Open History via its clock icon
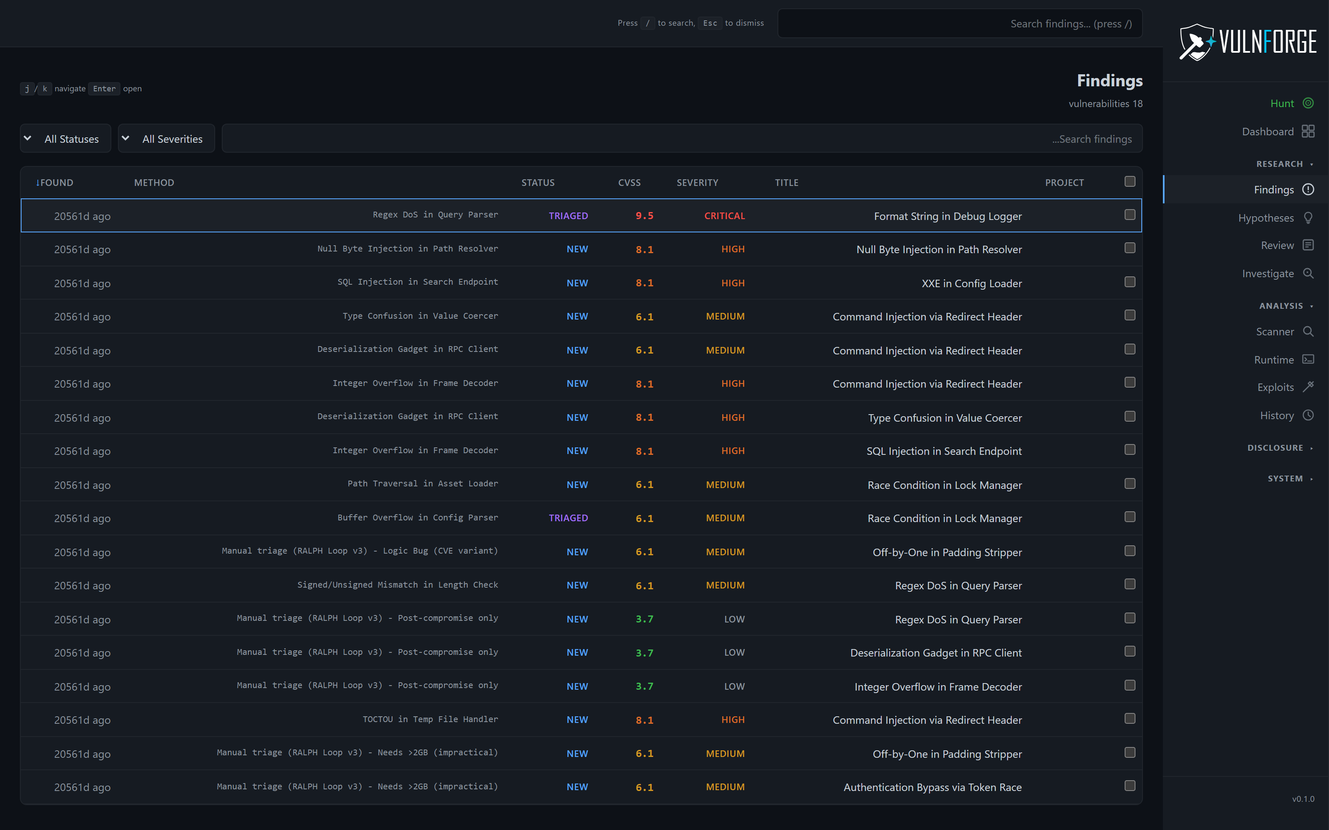Screen dimensions: 1329x830 pos(1308,415)
